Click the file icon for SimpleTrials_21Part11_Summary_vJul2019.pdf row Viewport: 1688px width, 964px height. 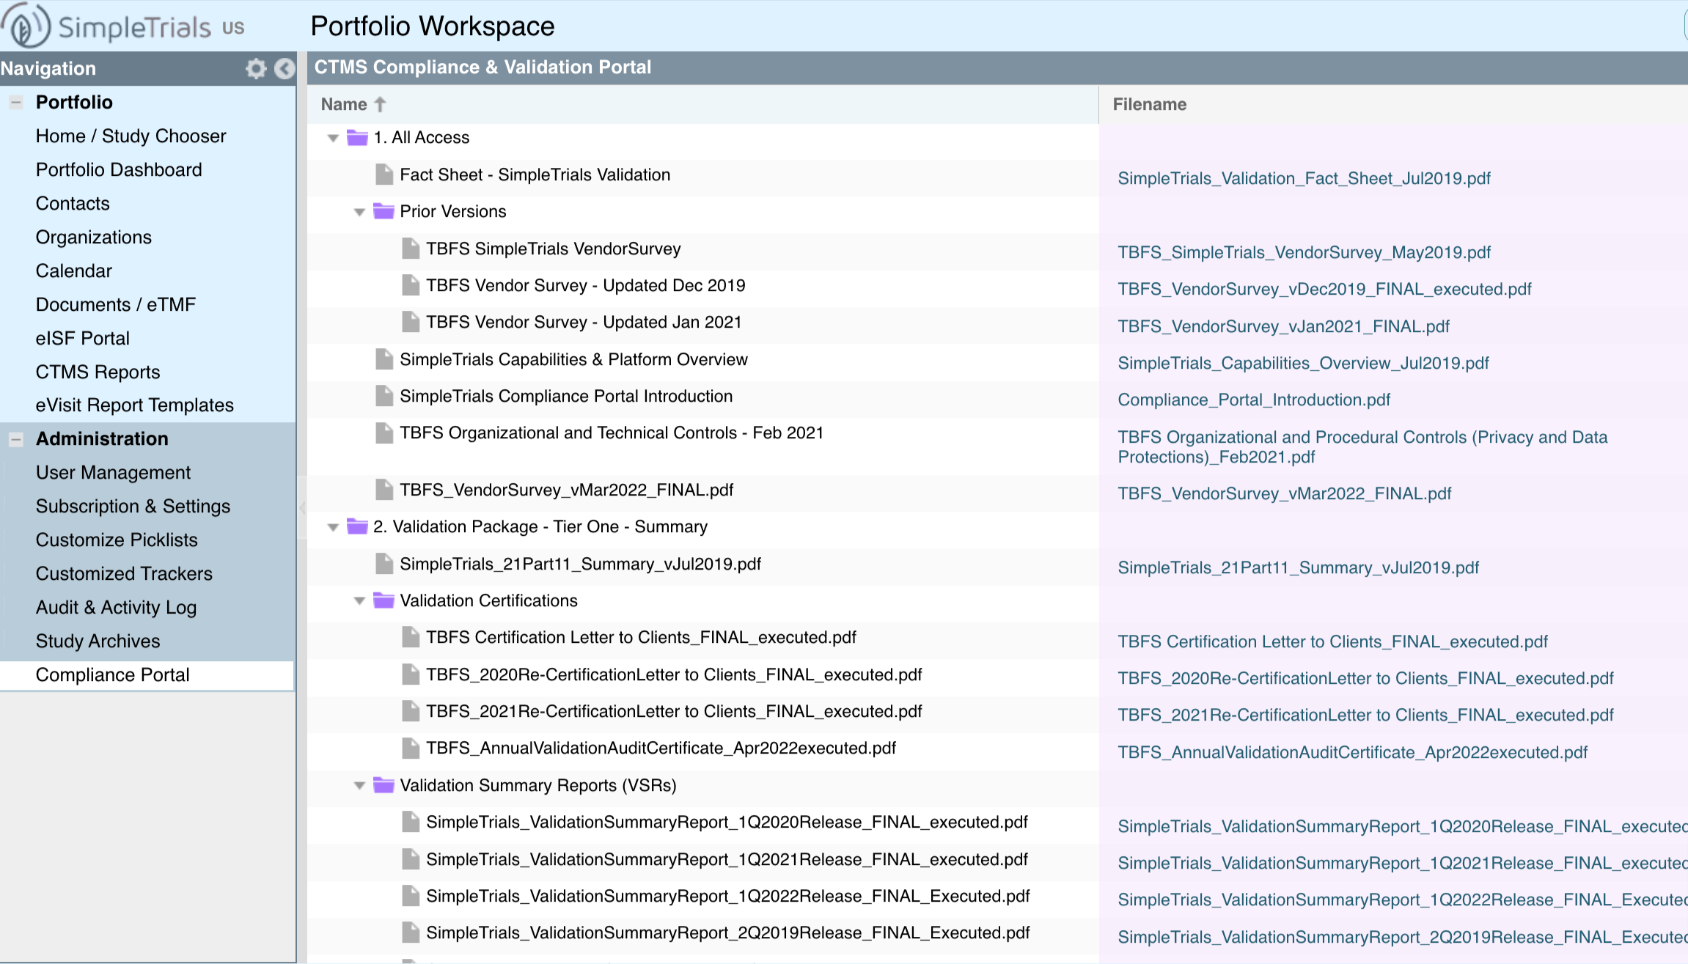(384, 564)
